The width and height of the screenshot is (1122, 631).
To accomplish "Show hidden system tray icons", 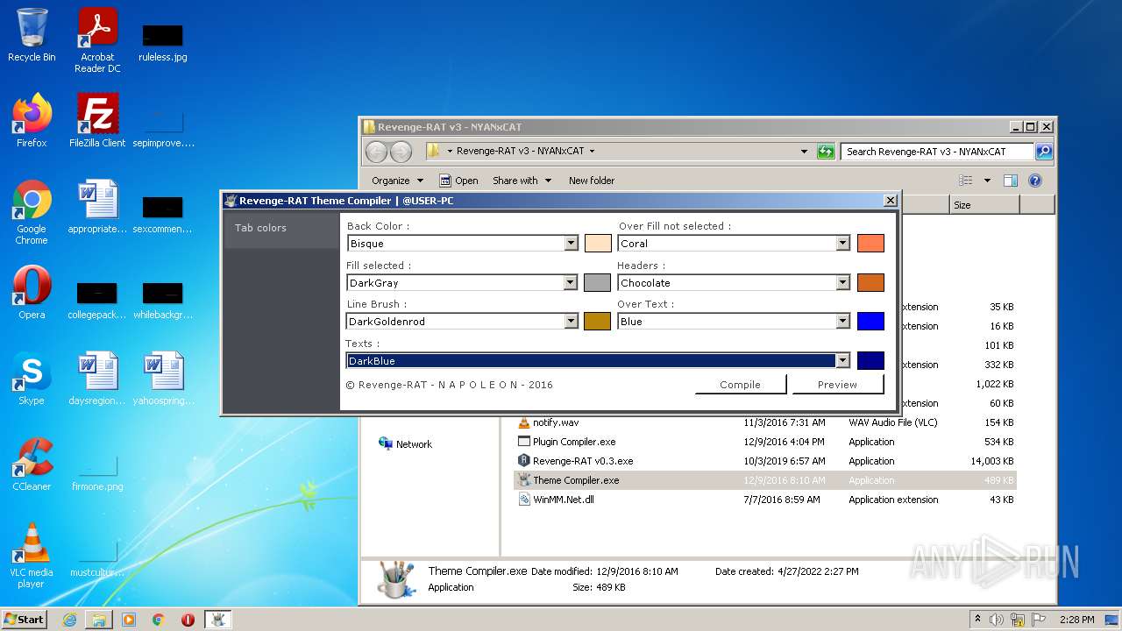I will point(977,620).
